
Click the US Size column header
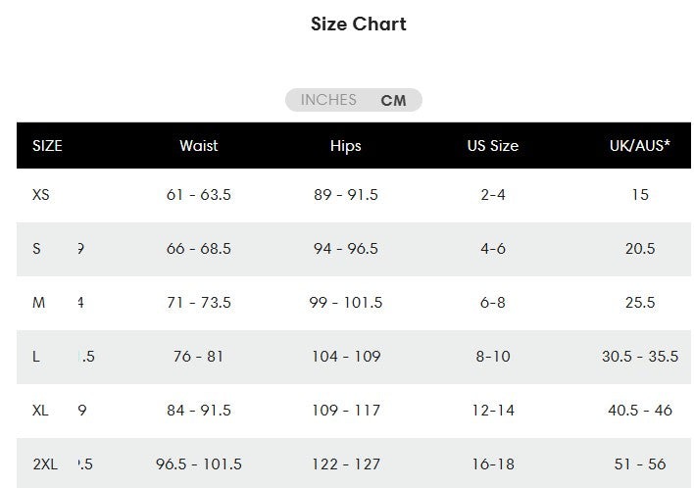point(493,146)
